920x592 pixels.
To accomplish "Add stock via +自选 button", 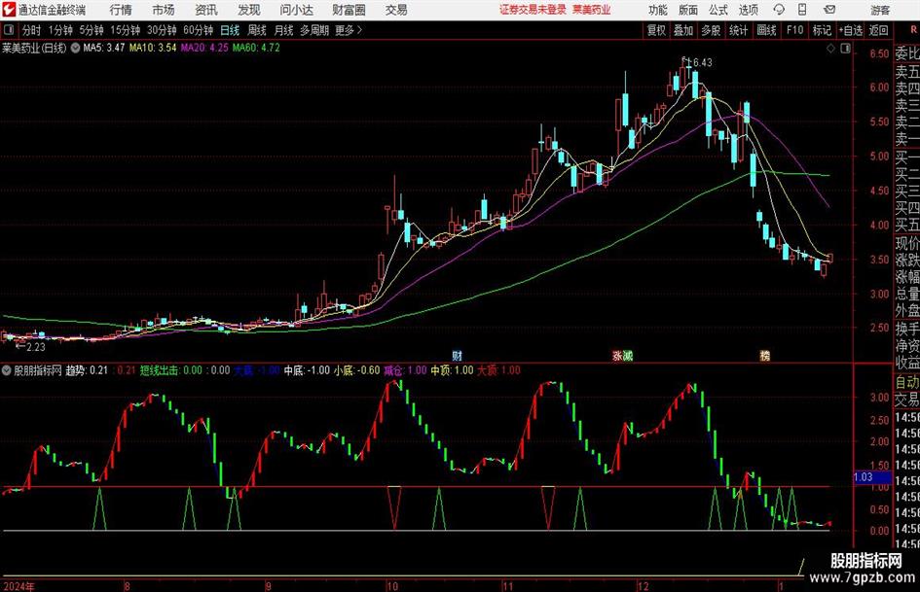I will [x=850, y=30].
